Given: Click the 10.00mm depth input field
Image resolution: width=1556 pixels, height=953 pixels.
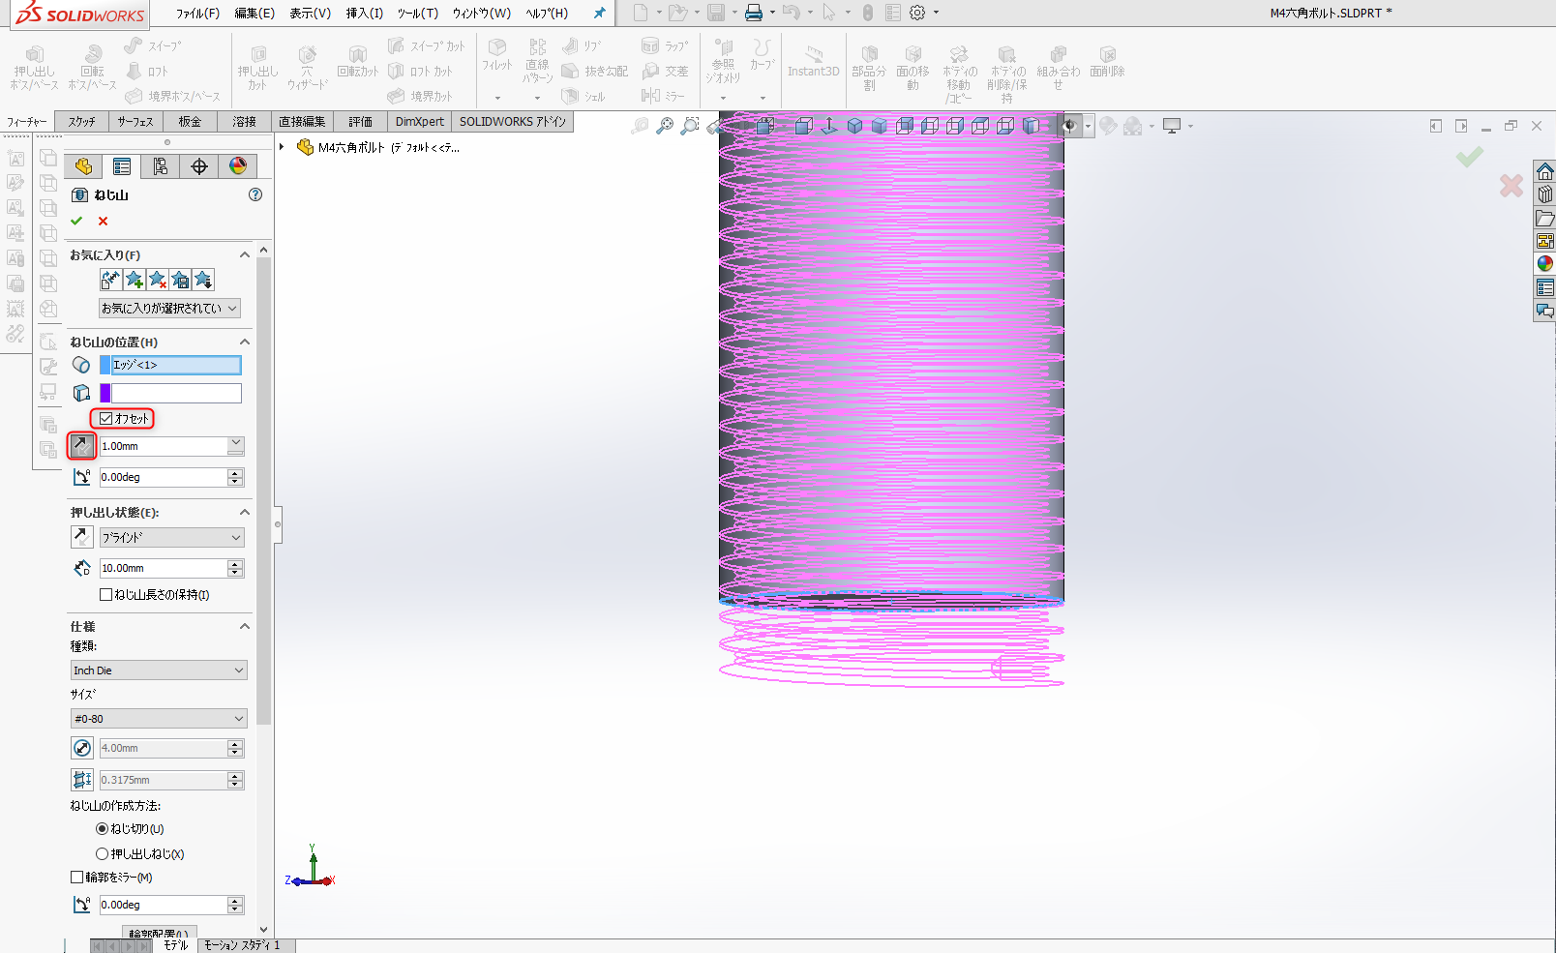Looking at the screenshot, I should click(x=163, y=568).
